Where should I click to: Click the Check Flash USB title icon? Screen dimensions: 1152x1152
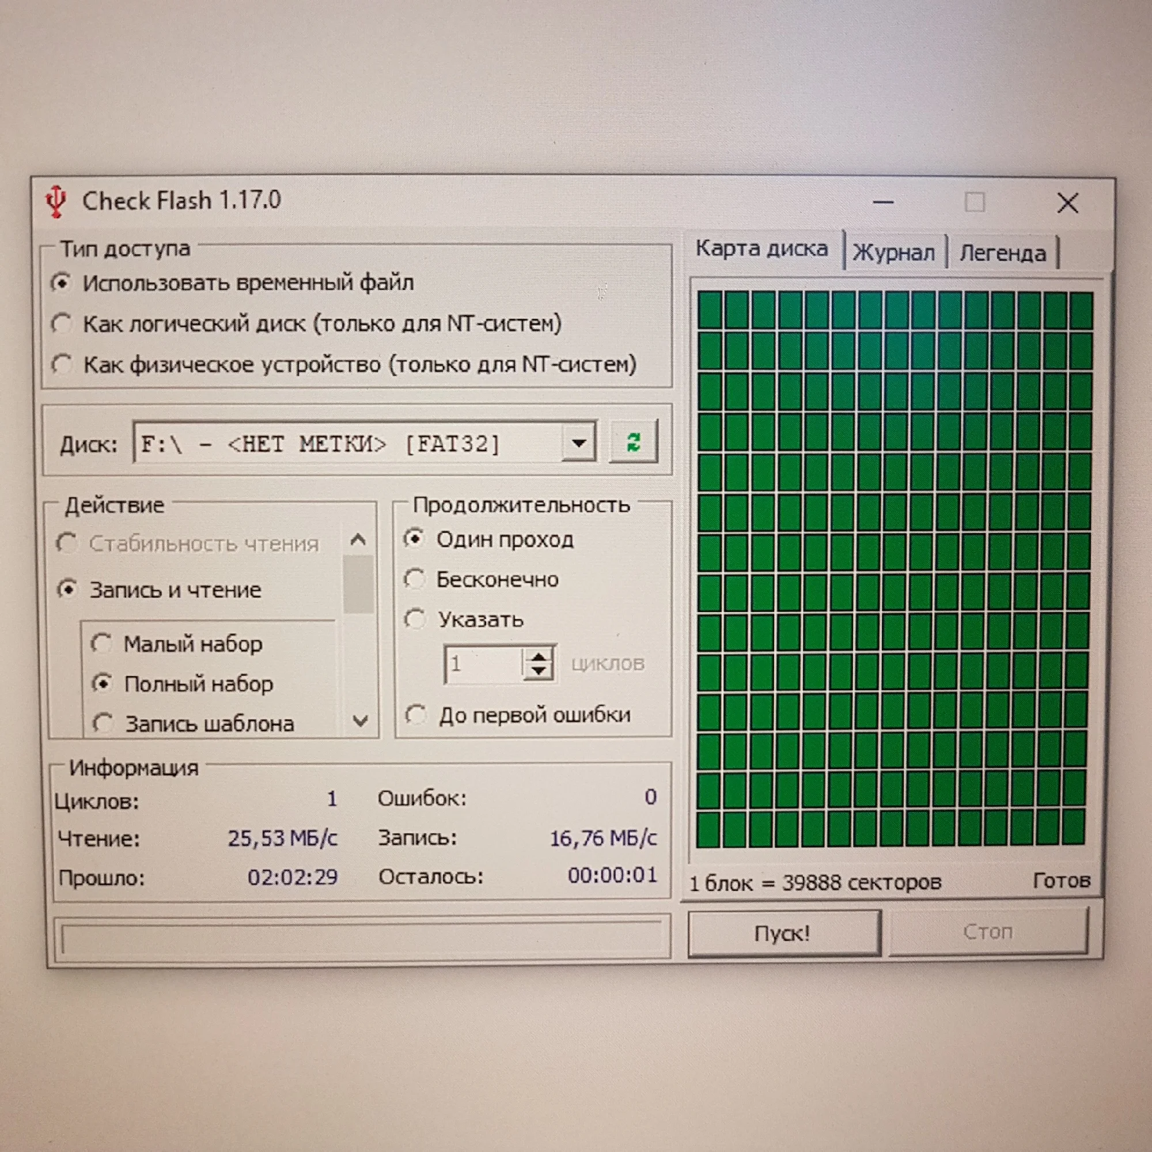pyautogui.click(x=56, y=201)
